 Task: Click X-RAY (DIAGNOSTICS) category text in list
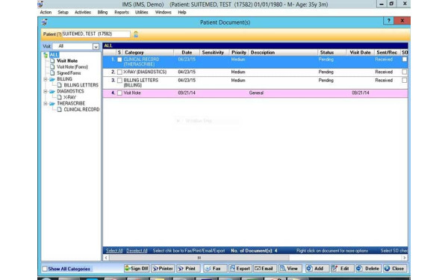145,72
